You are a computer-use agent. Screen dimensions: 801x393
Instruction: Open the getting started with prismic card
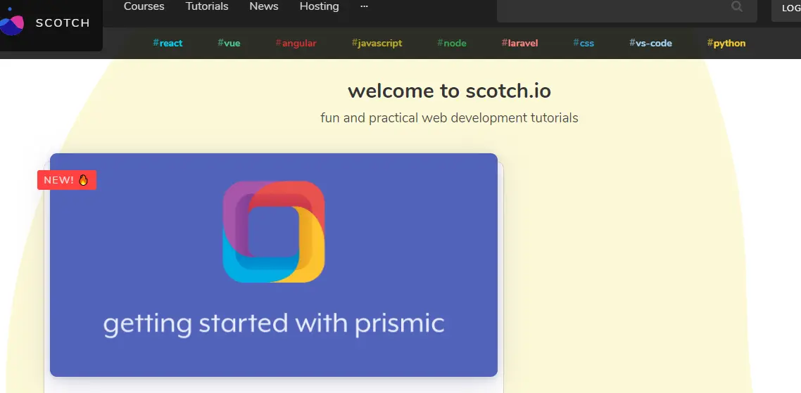274,265
